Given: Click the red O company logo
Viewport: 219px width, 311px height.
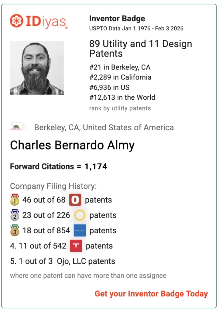Looking at the screenshot, I should pos(75,200).
